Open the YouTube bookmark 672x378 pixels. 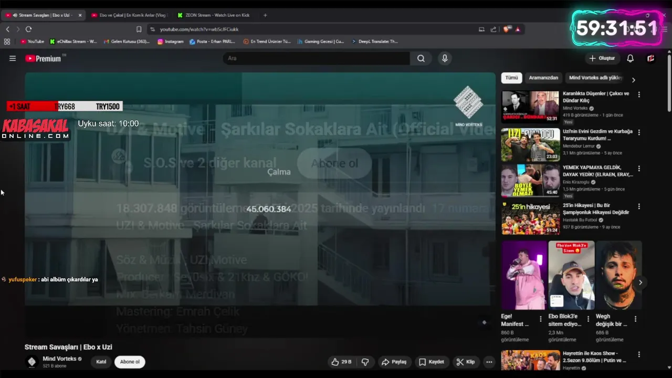coord(32,41)
